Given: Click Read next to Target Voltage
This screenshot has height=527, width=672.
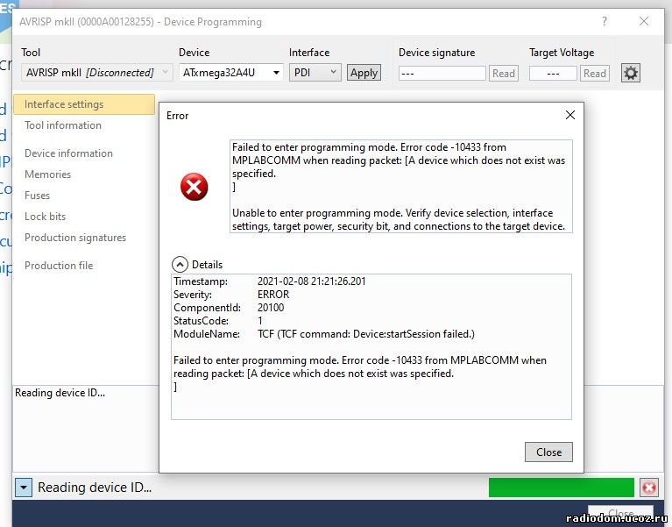Looking at the screenshot, I should tap(594, 74).
